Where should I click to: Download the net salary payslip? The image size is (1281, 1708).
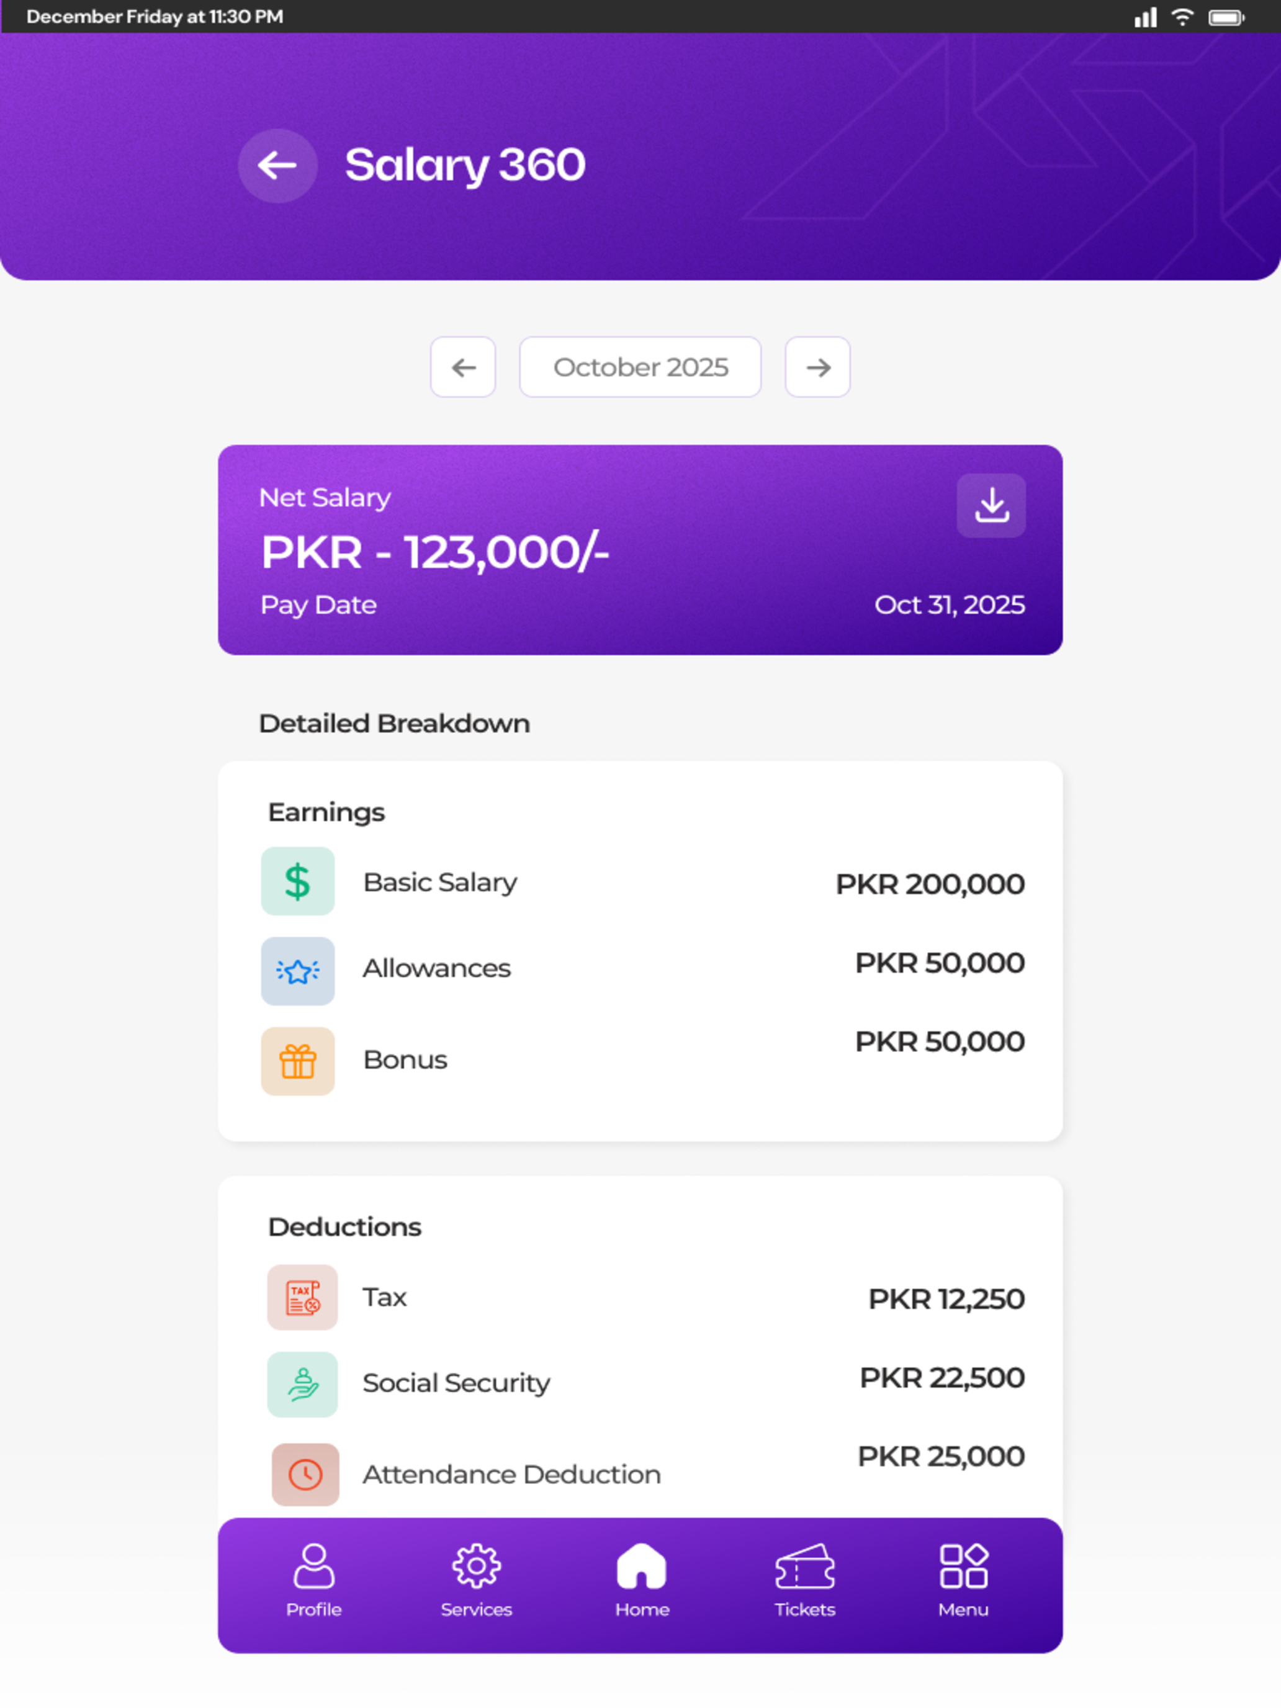(991, 506)
